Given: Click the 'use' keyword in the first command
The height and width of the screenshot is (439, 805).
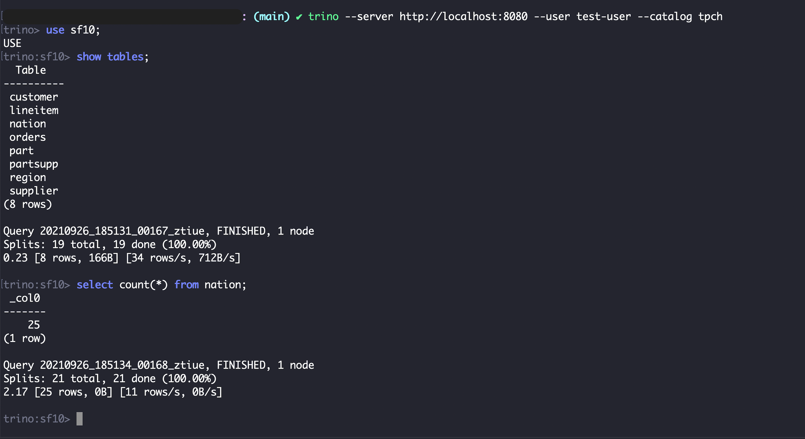Looking at the screenshot, I should pos(55,30).
